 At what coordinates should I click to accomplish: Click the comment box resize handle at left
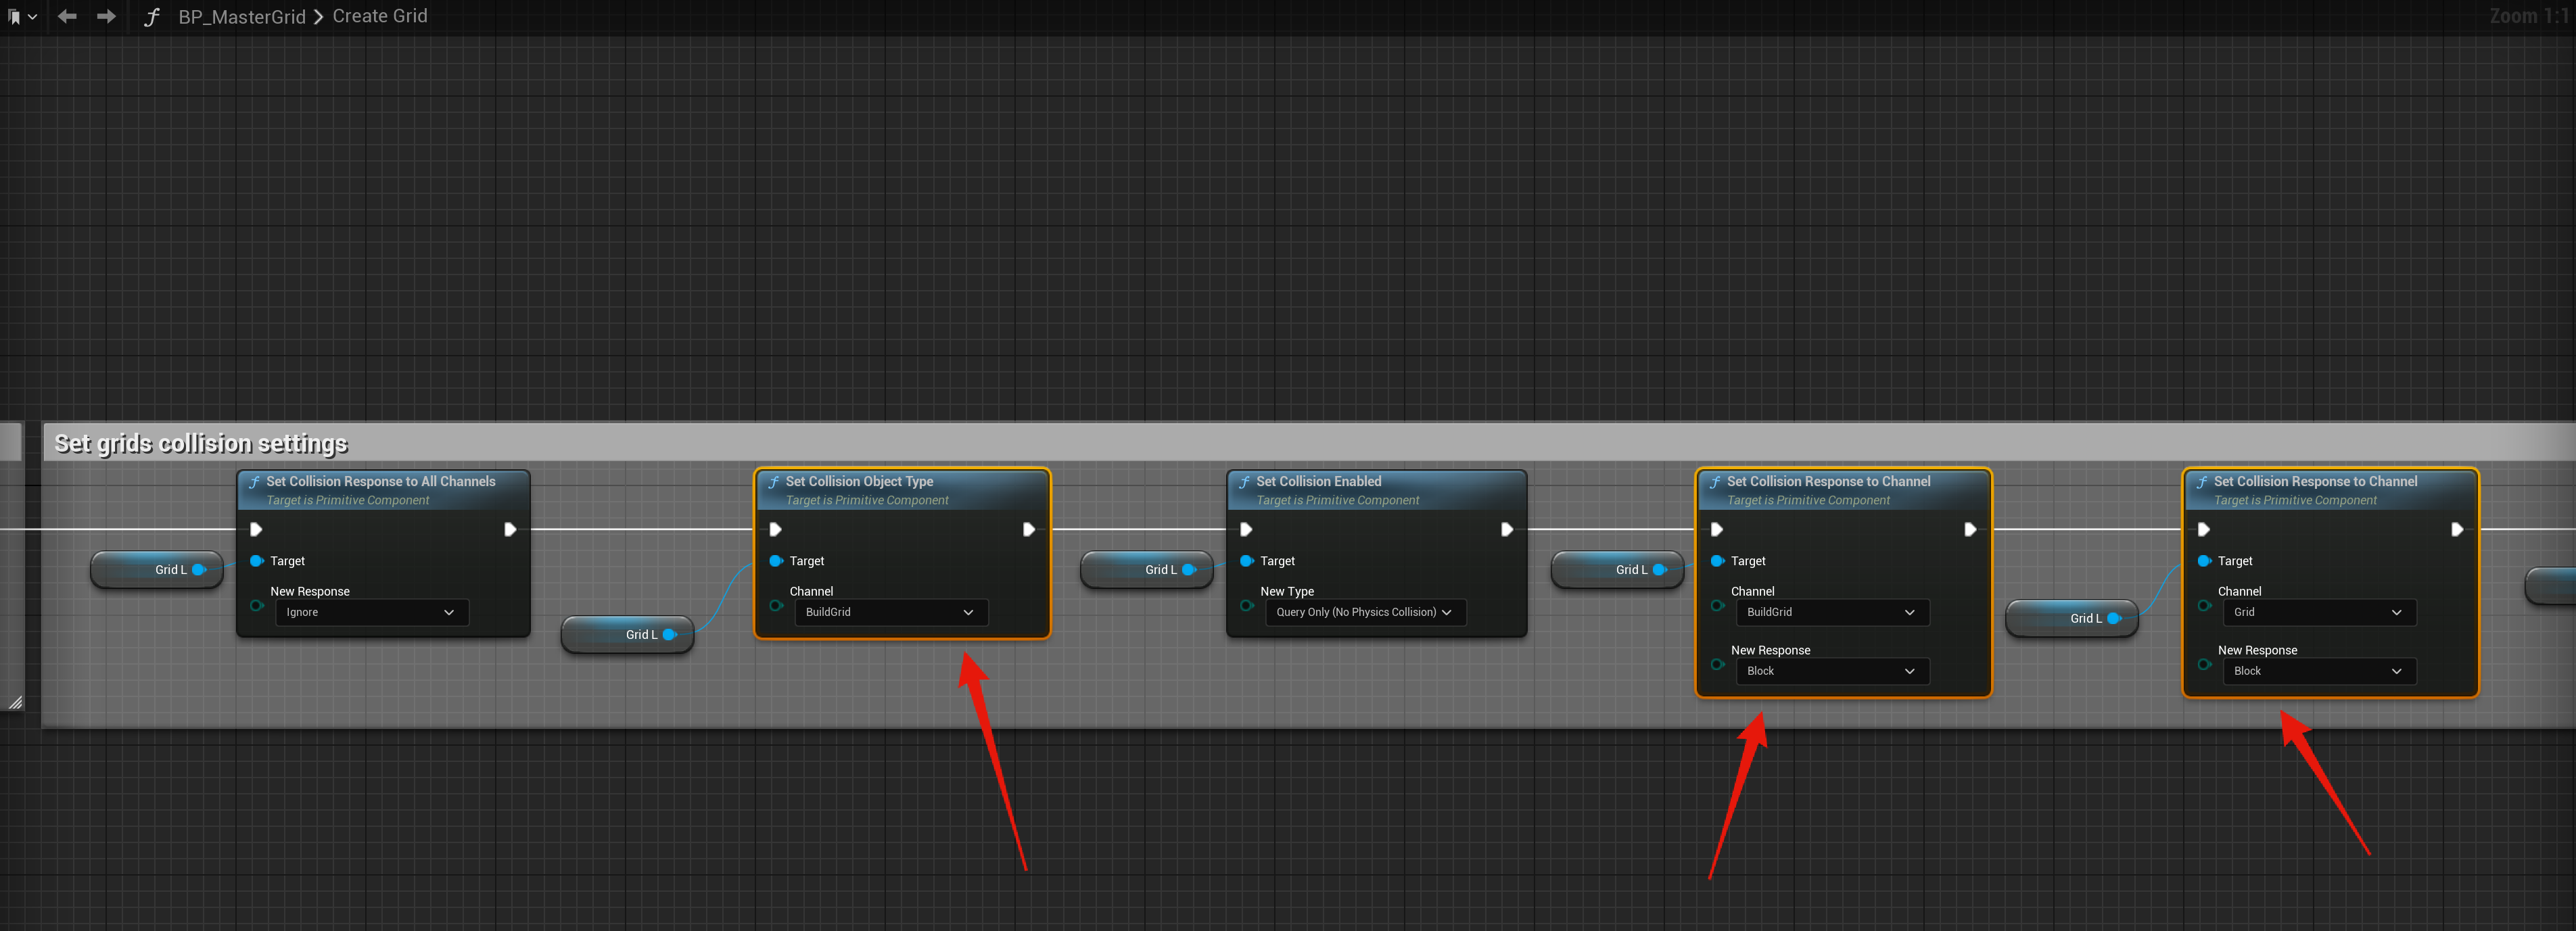(x=16, y=703)
